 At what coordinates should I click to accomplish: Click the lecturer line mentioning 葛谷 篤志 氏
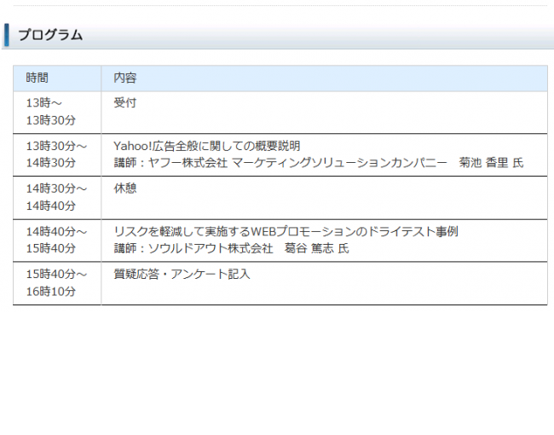232,248
